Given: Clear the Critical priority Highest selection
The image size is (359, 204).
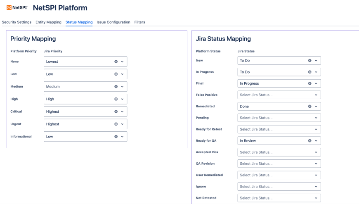Looking at the screenshot, I should click(x=116, y=111).
